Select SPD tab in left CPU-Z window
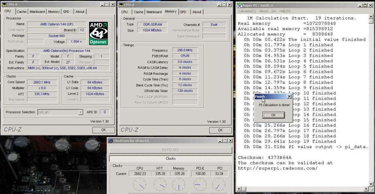 pyautogui.click(x=66, y=12)
